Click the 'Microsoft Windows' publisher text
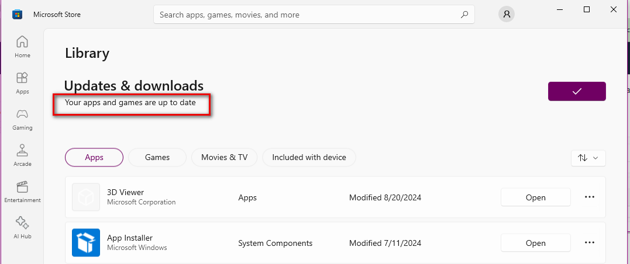Image resolution: width=630 pixels, height=264 pixels. [137, 248]
